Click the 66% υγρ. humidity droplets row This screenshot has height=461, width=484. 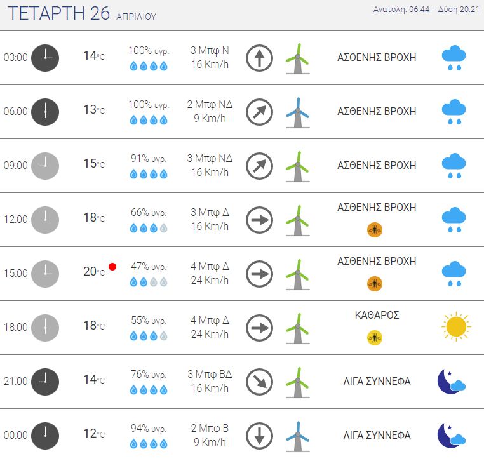pos(149,228)
